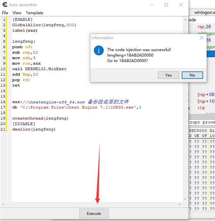
Task: Click the 'lengfeng:' label line
Action: pos(24,42)
